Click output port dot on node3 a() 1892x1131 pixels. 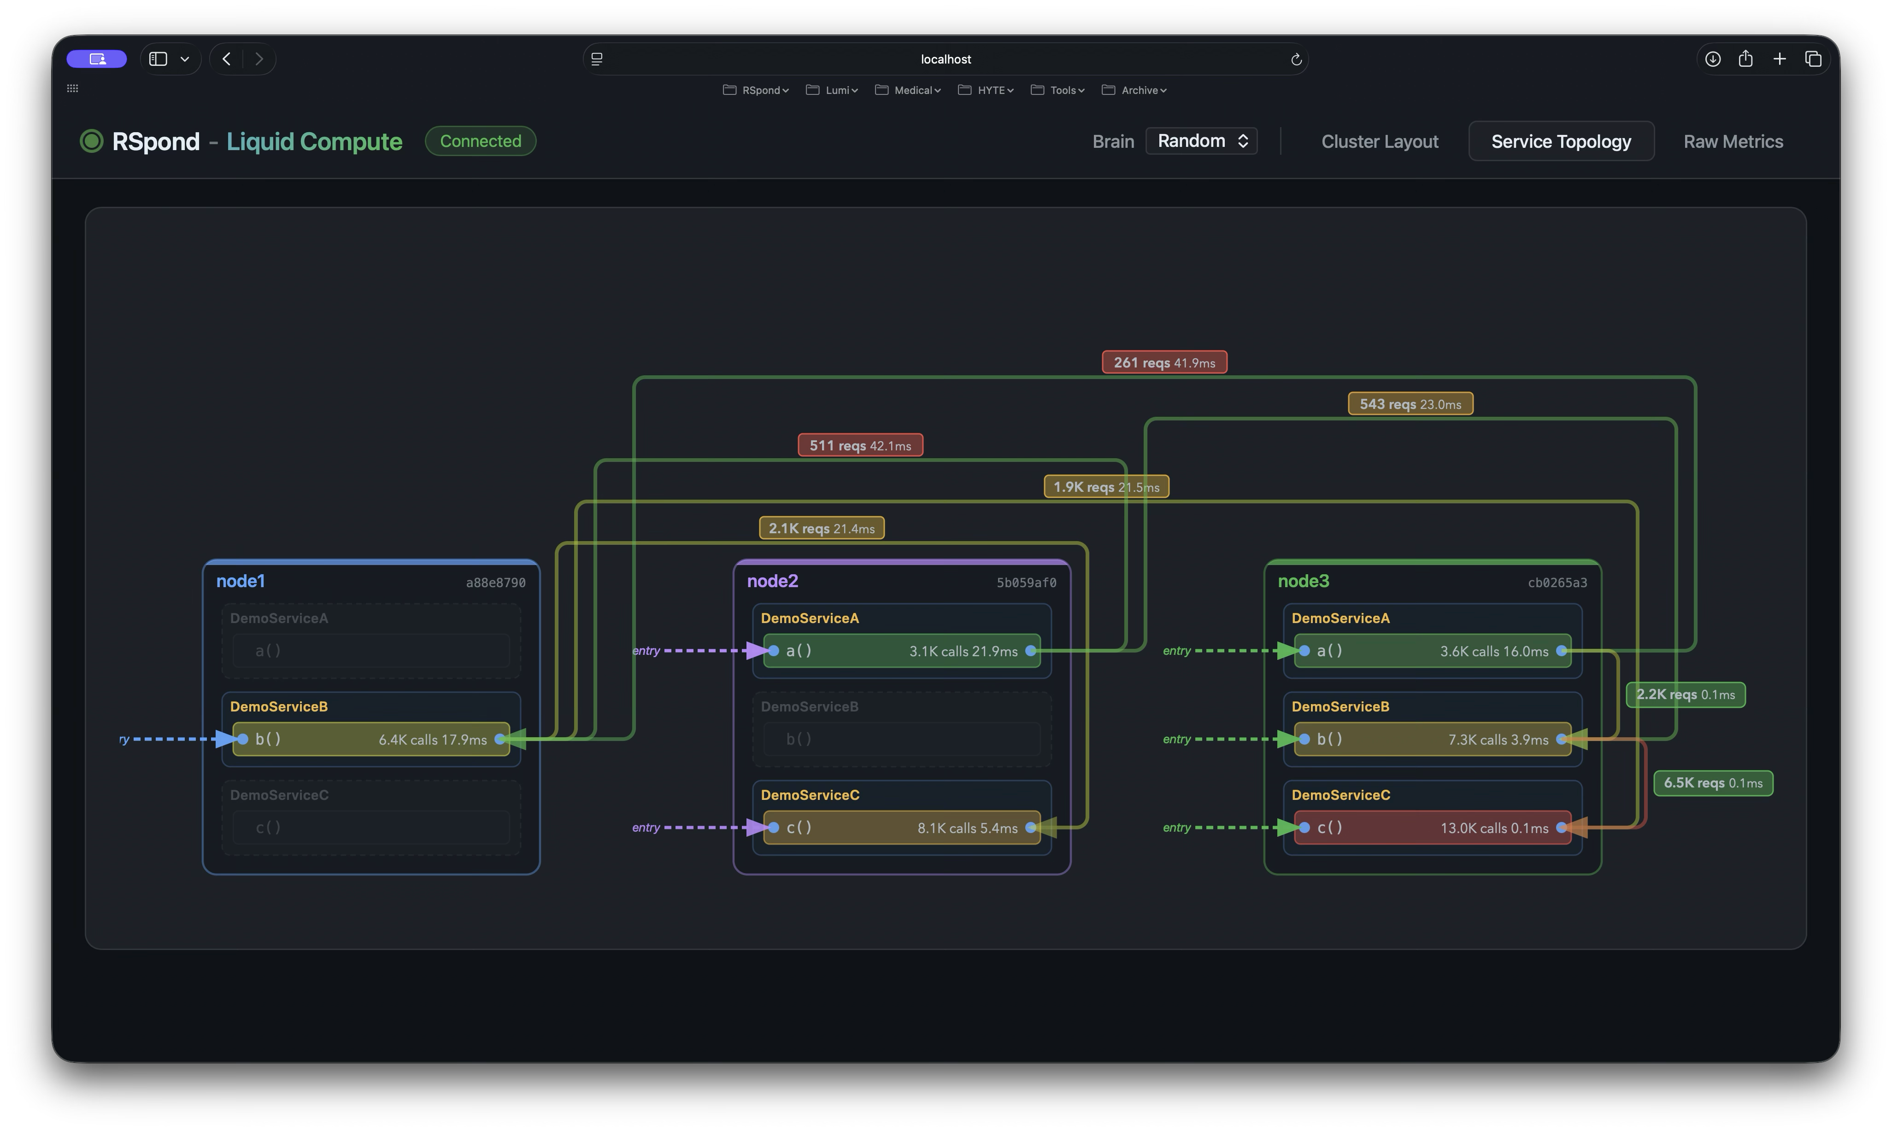[1562, 651]
